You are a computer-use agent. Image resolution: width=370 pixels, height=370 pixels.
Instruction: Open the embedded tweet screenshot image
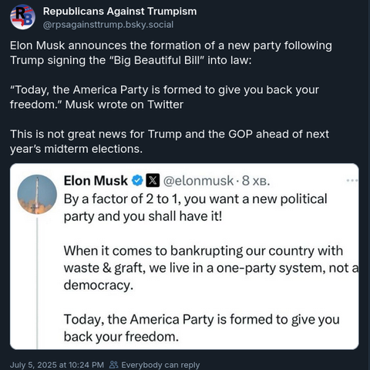tap(184, 256)
